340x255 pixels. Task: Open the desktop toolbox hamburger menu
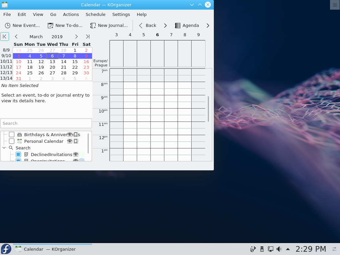335,5
